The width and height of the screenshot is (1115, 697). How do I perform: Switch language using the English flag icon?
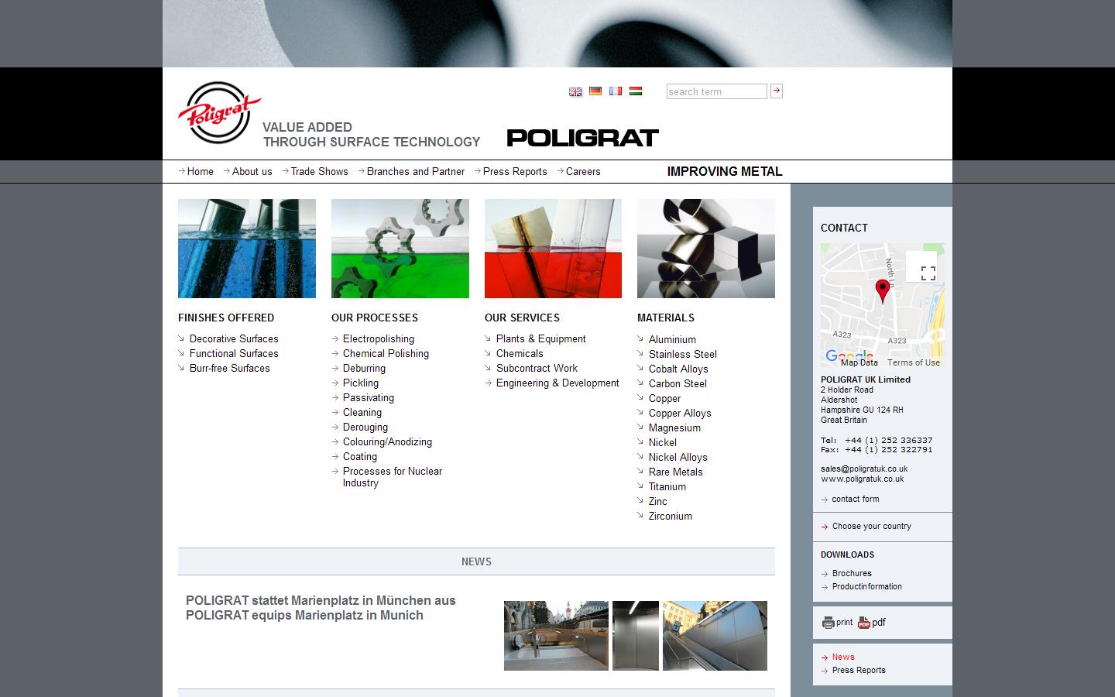pyautogui.click(x=575, y=91)
